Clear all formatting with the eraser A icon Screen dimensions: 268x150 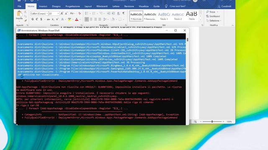tap(80, 13)
